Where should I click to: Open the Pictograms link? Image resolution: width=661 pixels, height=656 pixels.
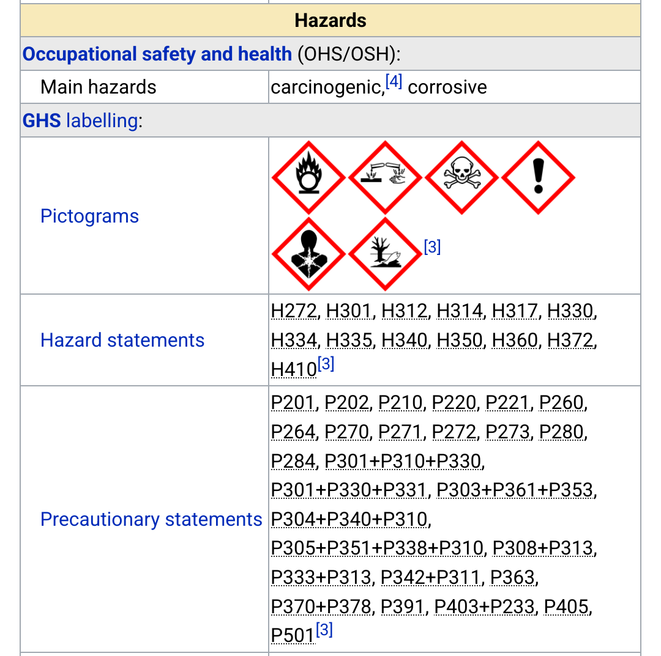89,216
